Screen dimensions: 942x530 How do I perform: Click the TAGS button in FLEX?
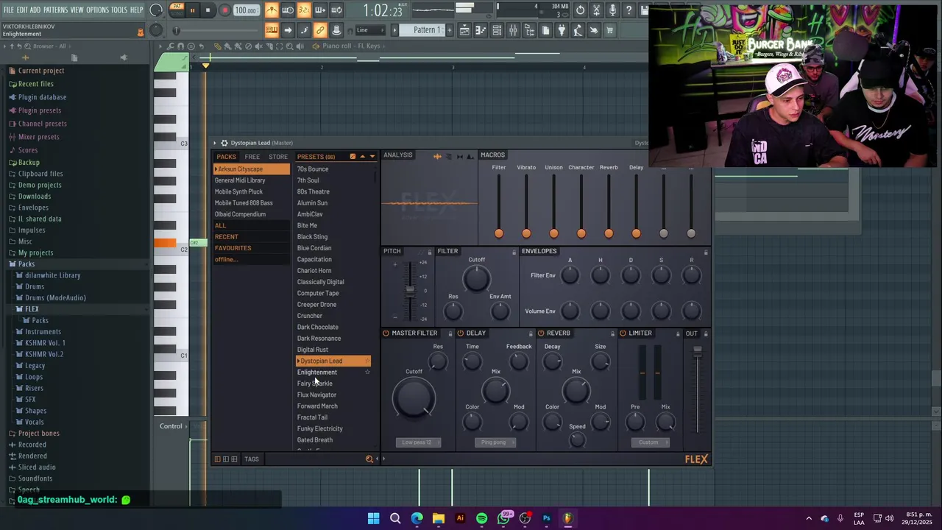click(x=252, y=459)
